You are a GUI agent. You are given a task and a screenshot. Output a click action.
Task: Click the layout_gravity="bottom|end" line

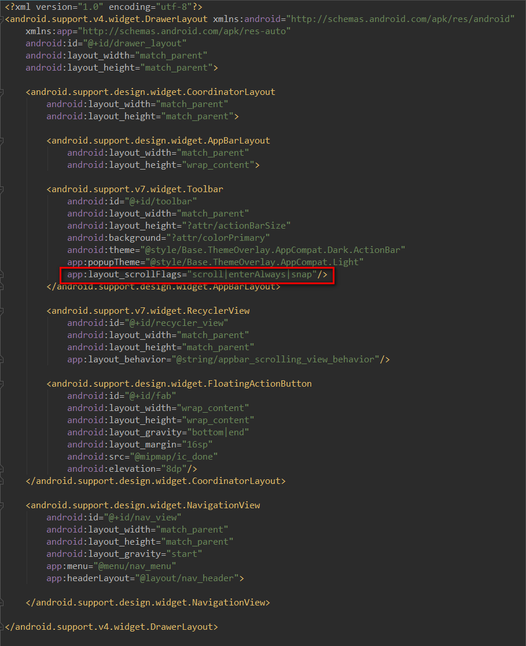(158, 432)
